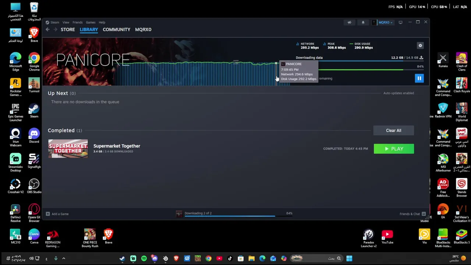Open DaVinci Resolve desktop icon
Viewport: 471px width, 265px height.
pos(15,213)
